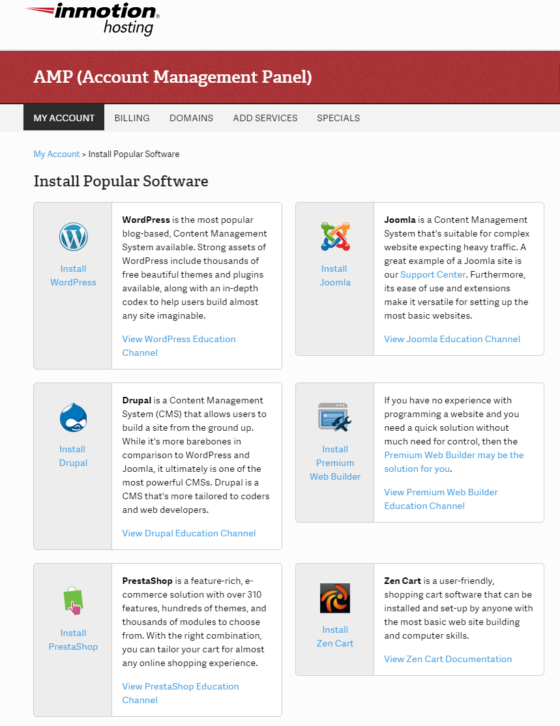Open View PrestaShop Education Channel link

181,686
